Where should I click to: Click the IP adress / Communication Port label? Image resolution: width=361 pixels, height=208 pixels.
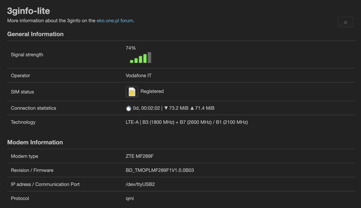coord(45,184)
